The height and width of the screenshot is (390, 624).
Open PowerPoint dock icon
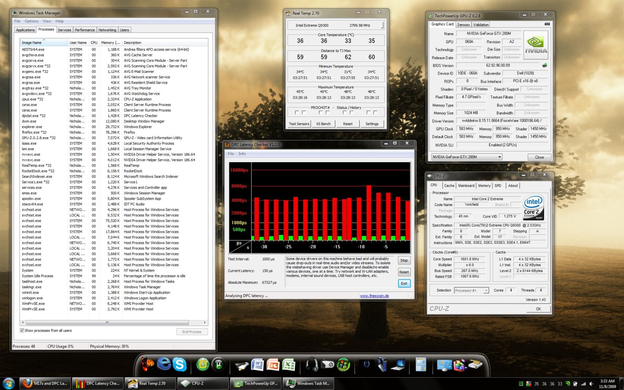click(273, 364)
